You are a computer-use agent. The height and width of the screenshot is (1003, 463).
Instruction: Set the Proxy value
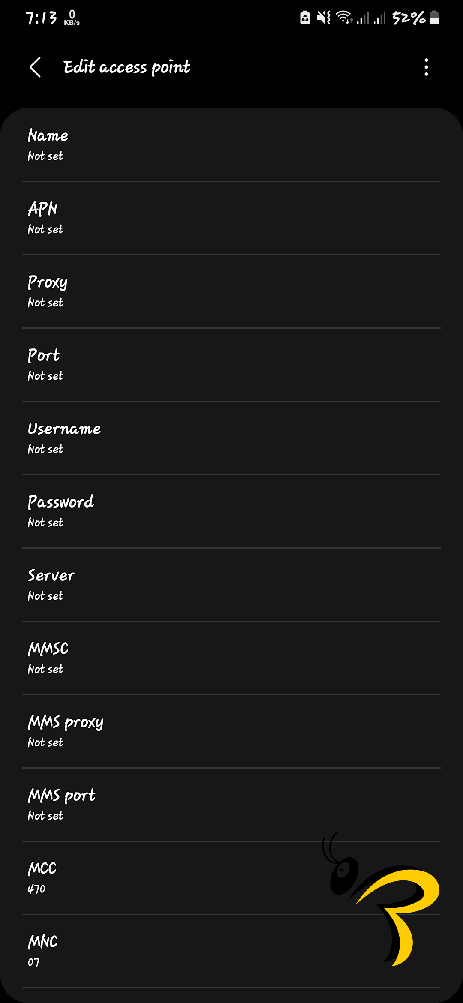tap(231, 291)
